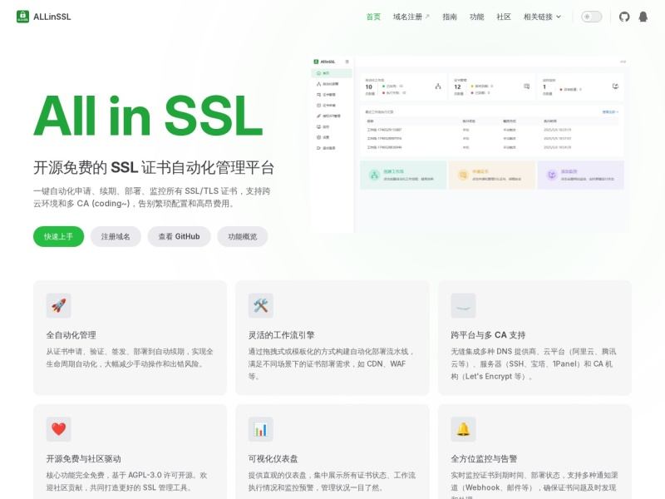Click the red heart icon

pyautogui.click(x=58, y=429)
